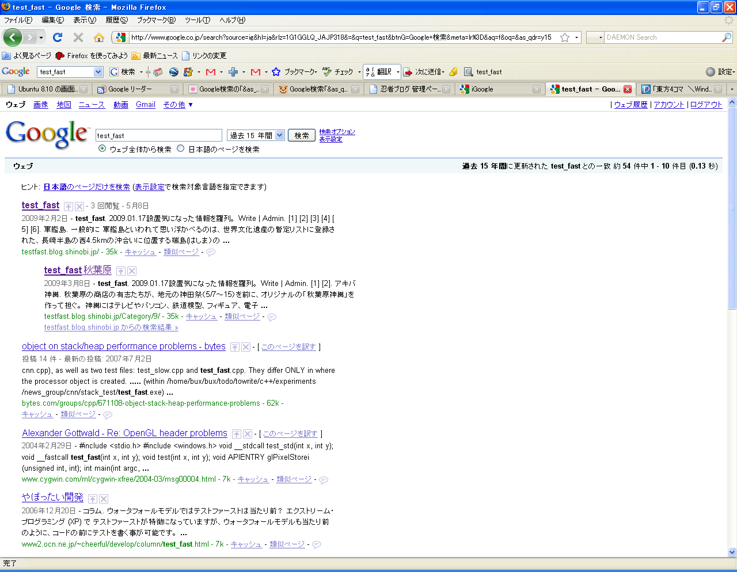Select 'ウェブ全体から検索' radio button

click(102, 148)
